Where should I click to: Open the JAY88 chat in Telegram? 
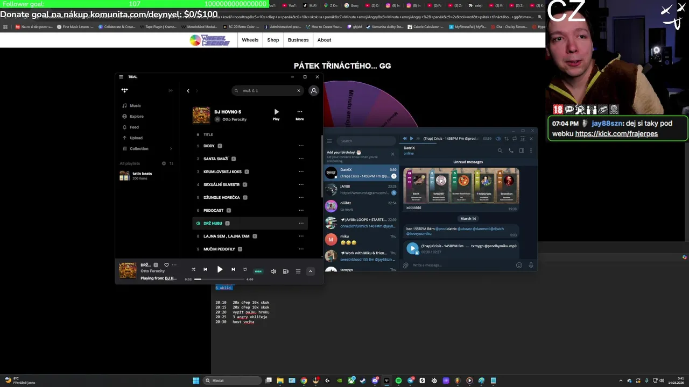pyautogui.click(x=361, y=189)
